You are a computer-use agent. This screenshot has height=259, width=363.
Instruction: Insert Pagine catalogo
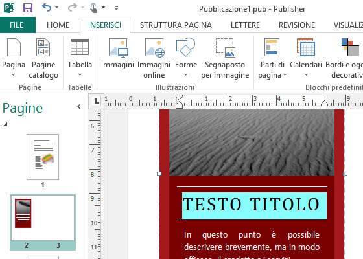click(43, 59)
